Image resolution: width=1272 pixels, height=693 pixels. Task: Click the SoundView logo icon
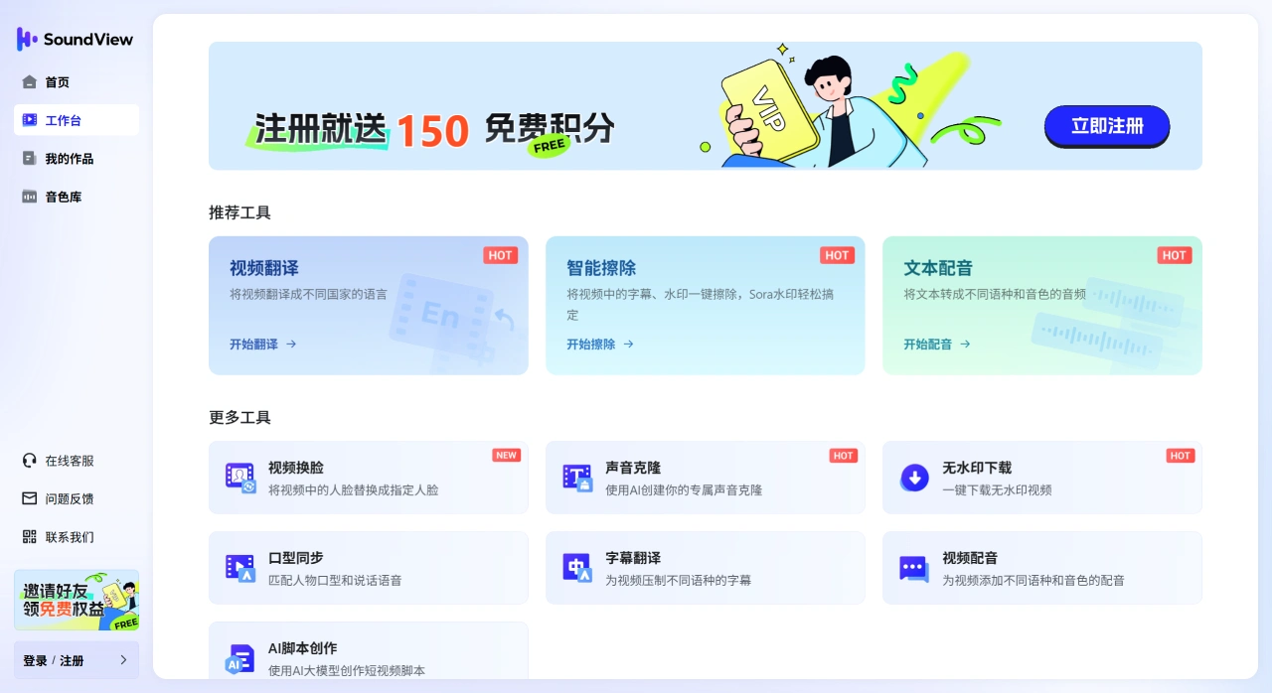25,39
